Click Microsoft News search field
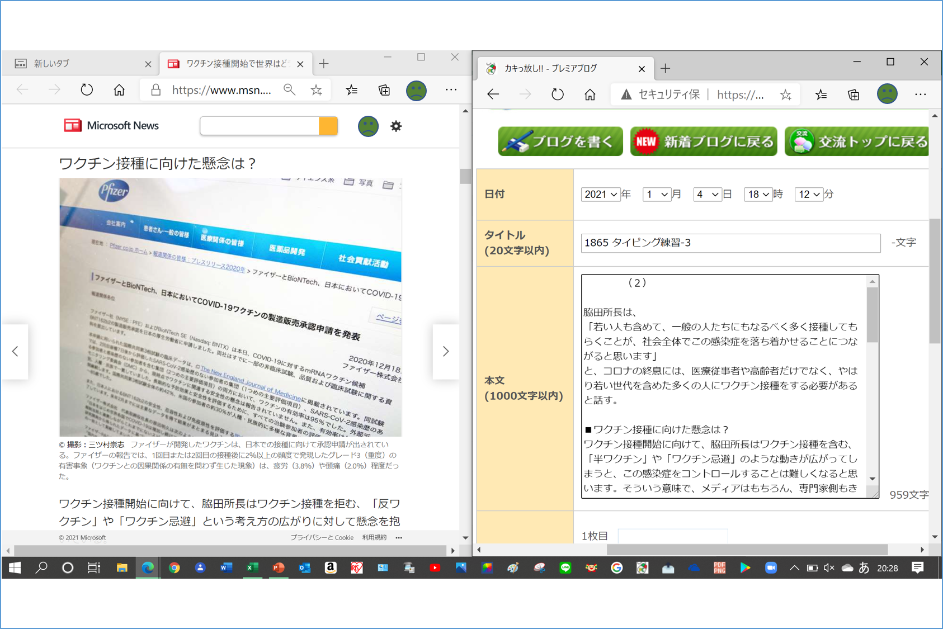 (260, 126)
